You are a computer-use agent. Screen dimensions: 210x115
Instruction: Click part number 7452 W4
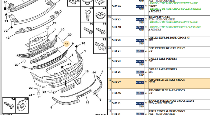(x=117, y=6)
